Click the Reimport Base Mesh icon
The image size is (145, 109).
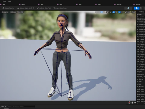(18, 8)
